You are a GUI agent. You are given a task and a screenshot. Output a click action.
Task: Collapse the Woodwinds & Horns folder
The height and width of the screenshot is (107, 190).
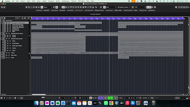pyautogui.click(x=2, y=34)
